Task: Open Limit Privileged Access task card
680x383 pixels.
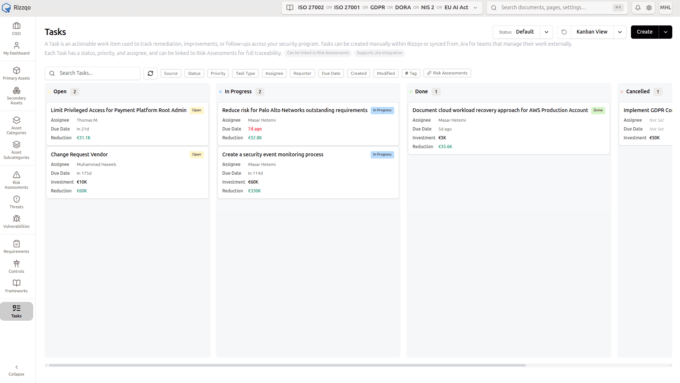Action: click(x=127, y=124)
